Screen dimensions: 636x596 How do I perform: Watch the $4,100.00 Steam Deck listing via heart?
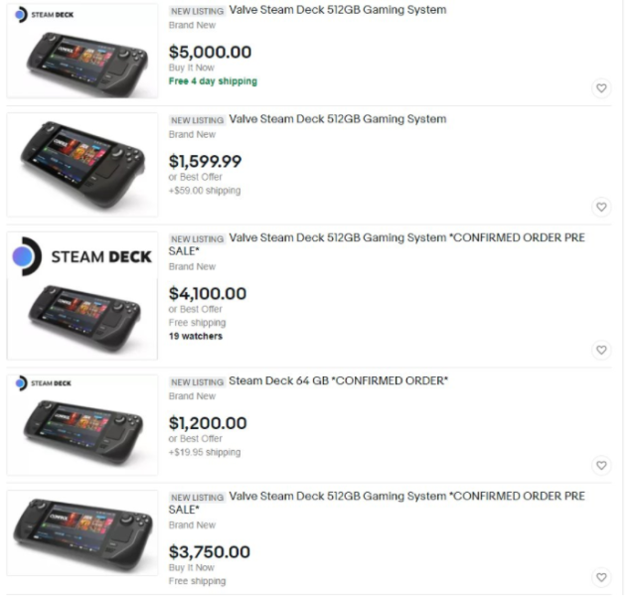point(601,350)
